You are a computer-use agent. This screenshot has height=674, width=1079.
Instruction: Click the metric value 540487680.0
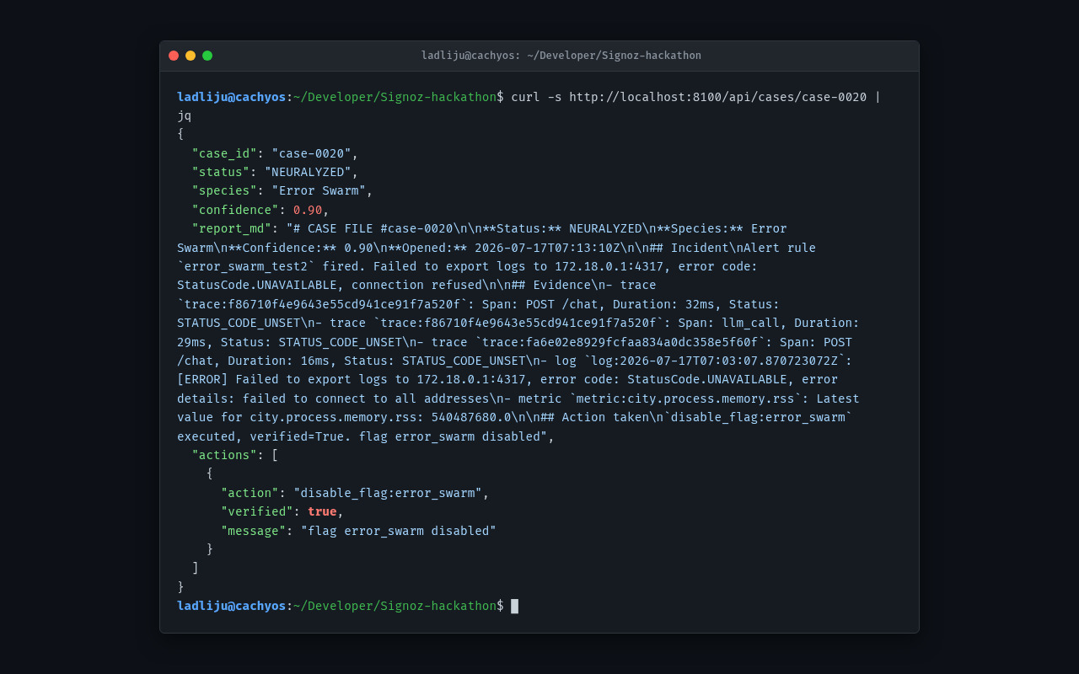click(471, 417)
